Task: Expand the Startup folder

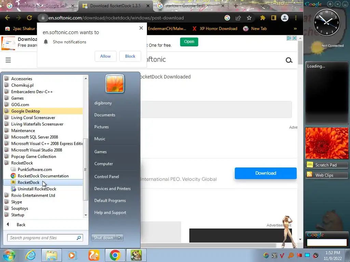Action: point(43,215)
